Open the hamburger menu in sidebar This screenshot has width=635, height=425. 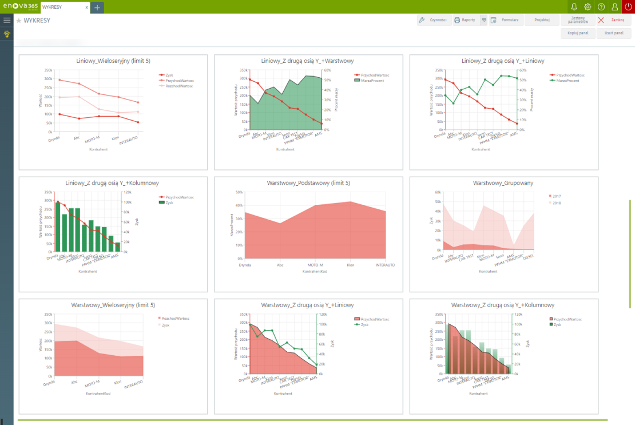coord(7,20)
